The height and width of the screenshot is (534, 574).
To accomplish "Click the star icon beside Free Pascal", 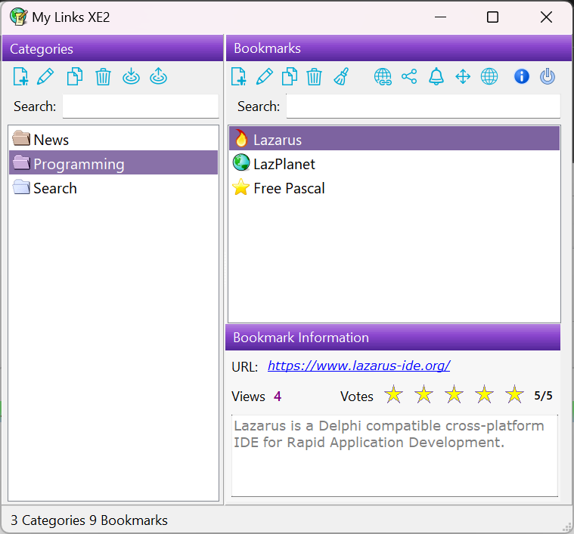I will [241, 187].
